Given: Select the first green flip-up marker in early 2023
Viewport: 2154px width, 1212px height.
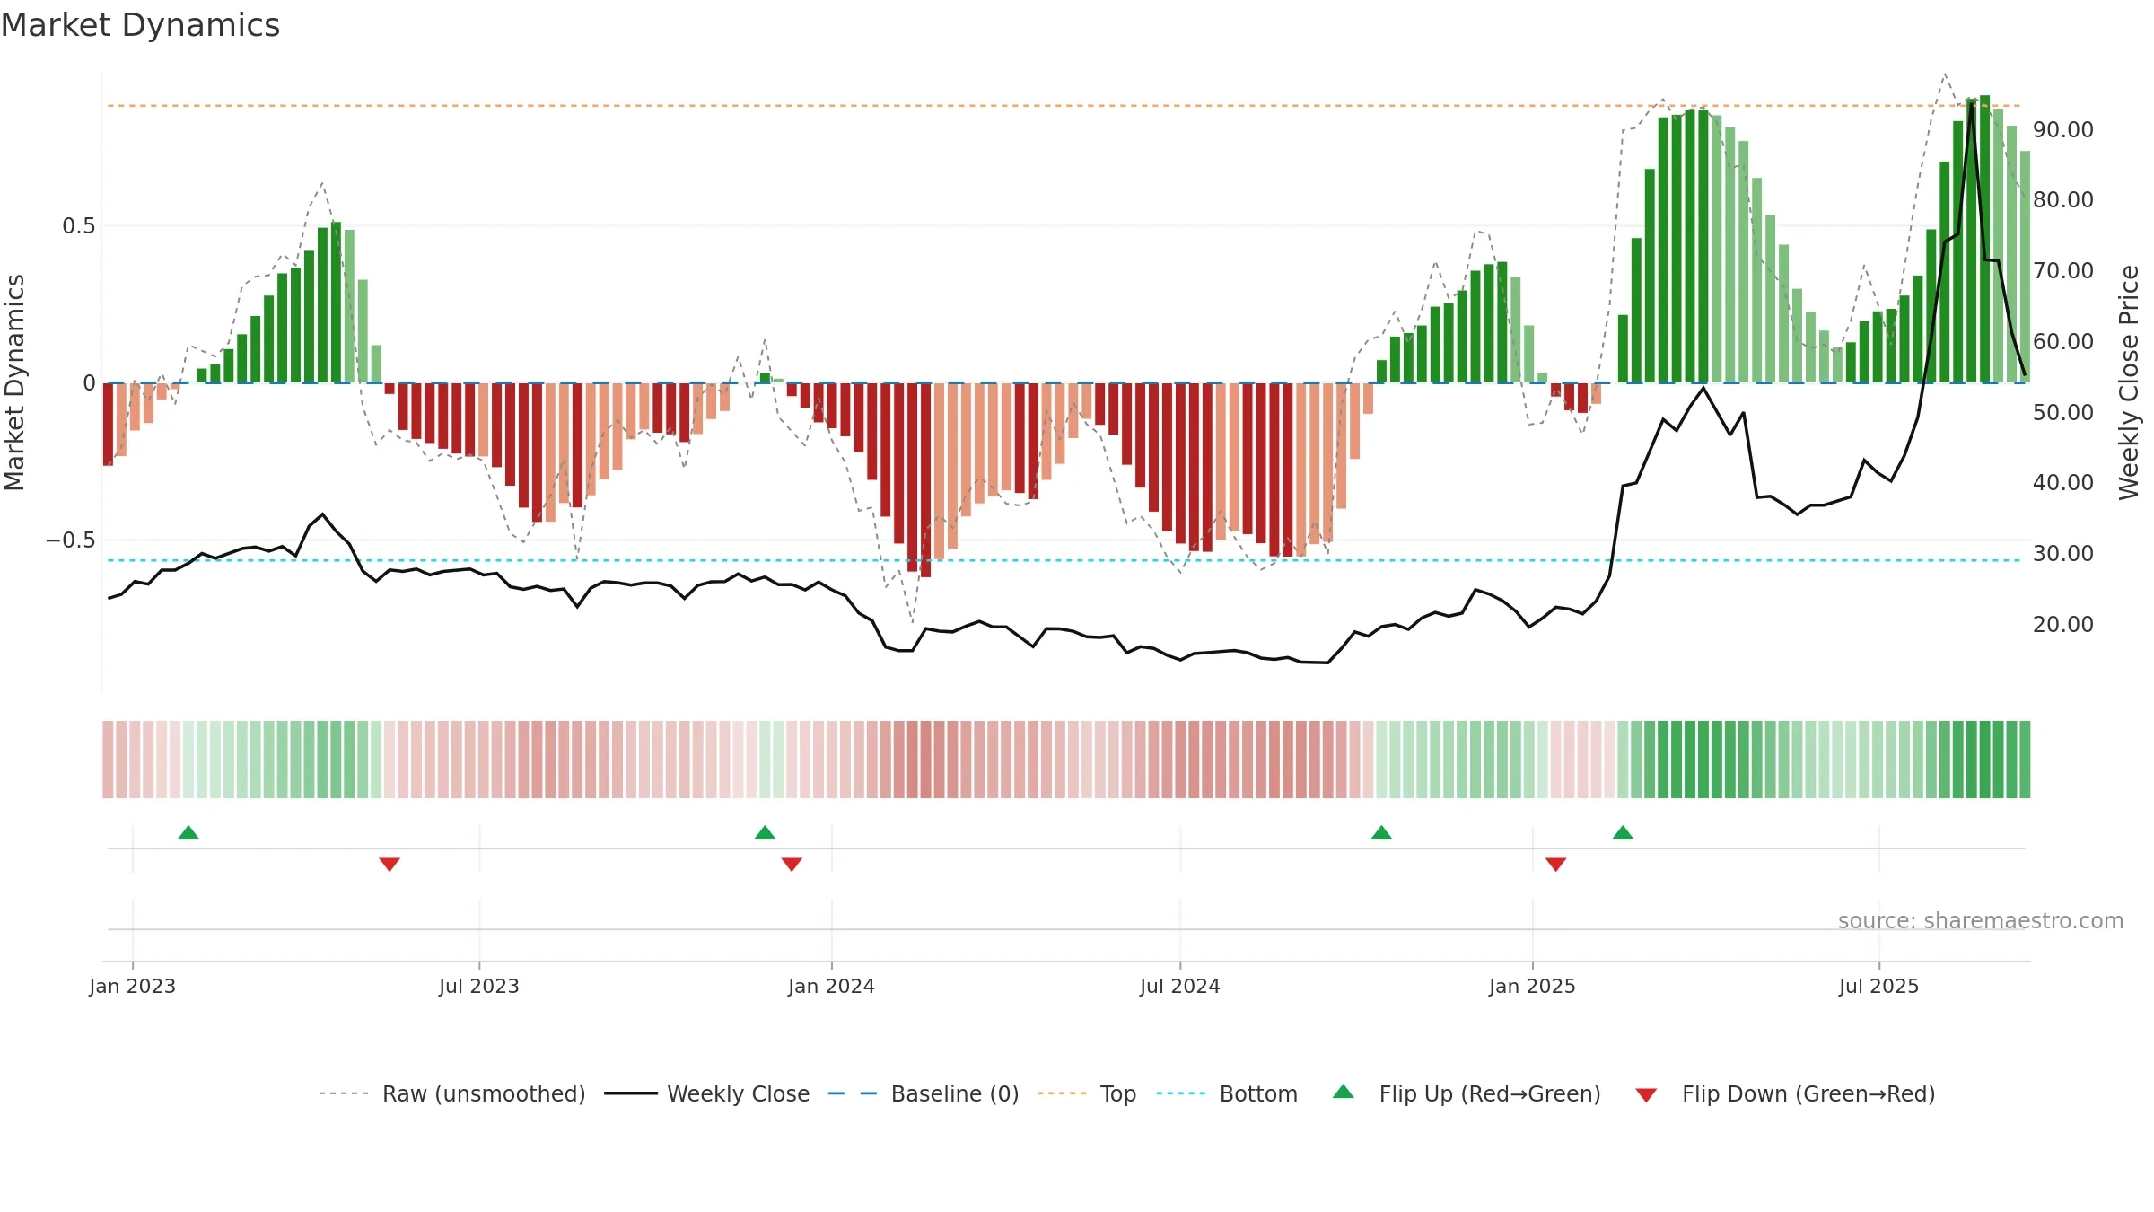Looking at the screenshot, I should tap(188, 833).
